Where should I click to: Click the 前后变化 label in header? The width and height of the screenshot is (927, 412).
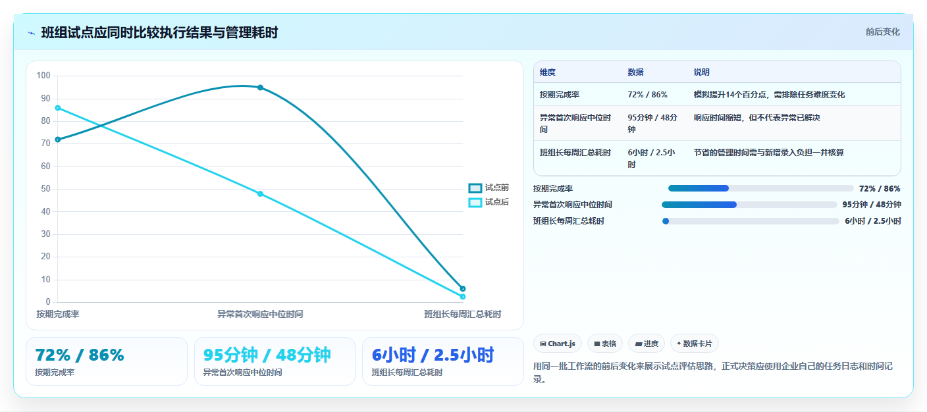click(x=882, y=32)
